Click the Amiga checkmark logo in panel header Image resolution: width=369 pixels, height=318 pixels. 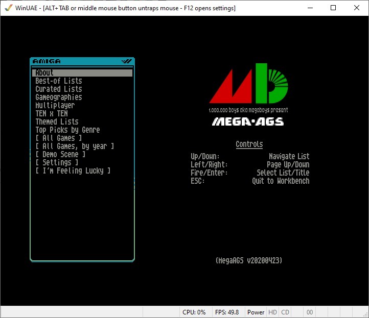(127, 61)
